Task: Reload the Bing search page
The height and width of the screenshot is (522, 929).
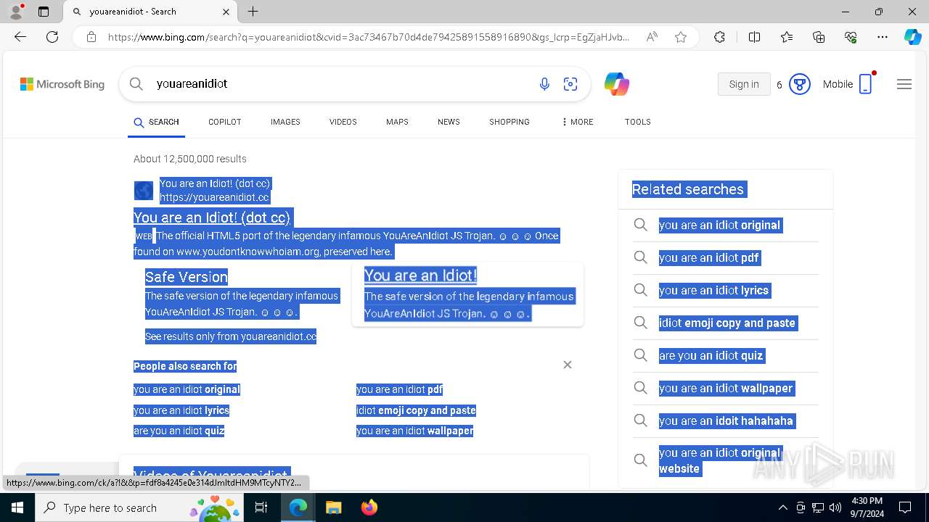Action: coord(52,37)
